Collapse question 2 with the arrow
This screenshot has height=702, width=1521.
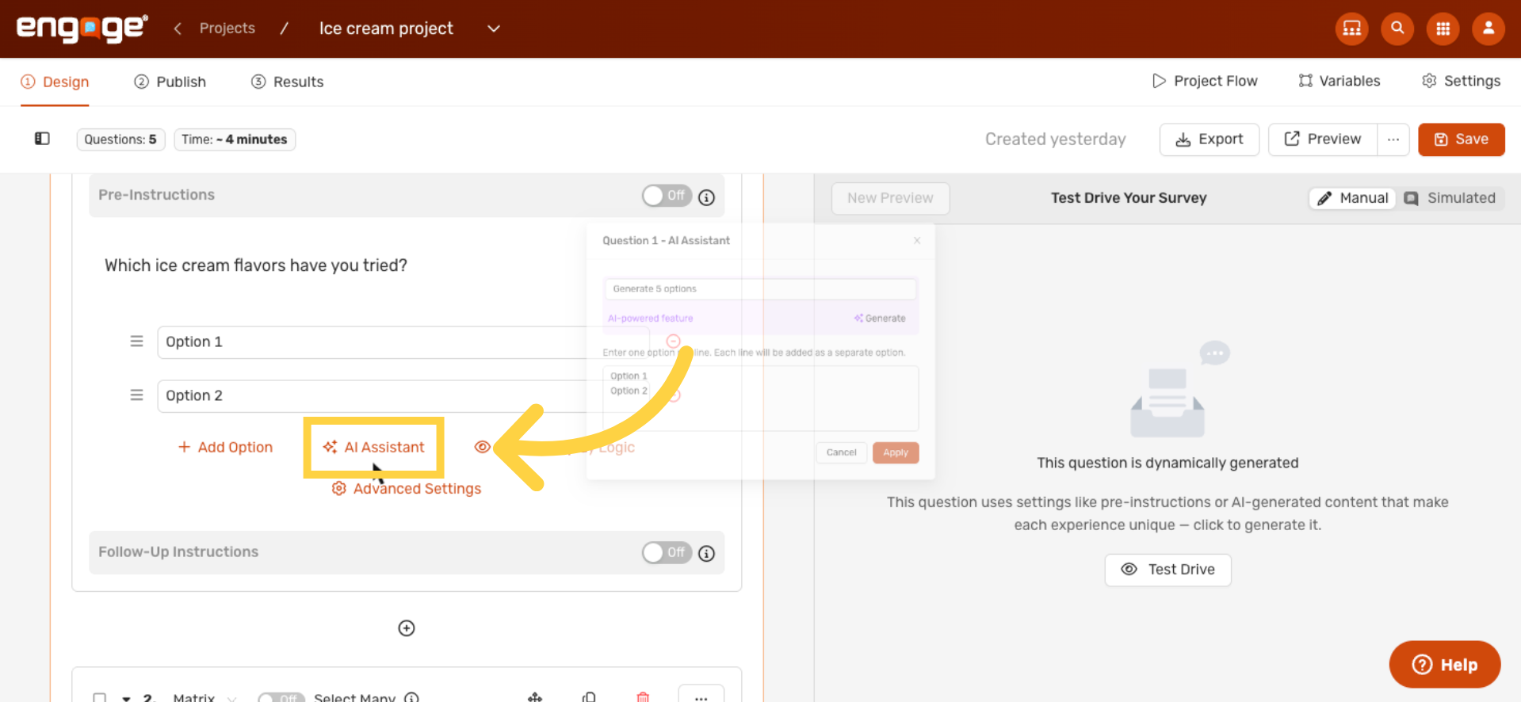point(126,698)
